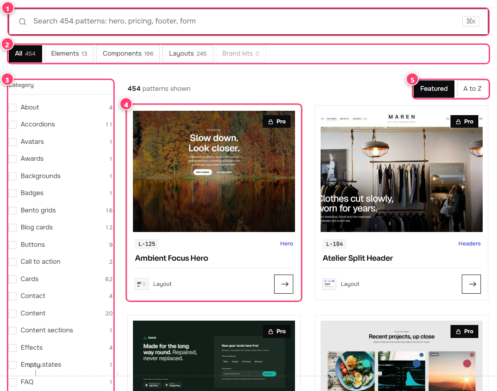Check the About category checkbox
Viewport: 497px width, 391px height.
(13, 107)
